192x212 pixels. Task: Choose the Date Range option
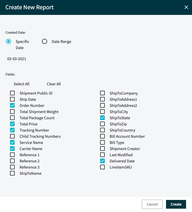[x=45, y=41]
